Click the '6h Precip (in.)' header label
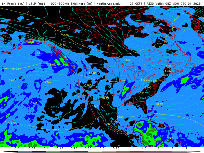204x153 pixels. (13, 4)
